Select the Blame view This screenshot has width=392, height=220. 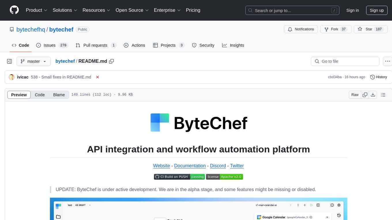[x=59, y=95]
